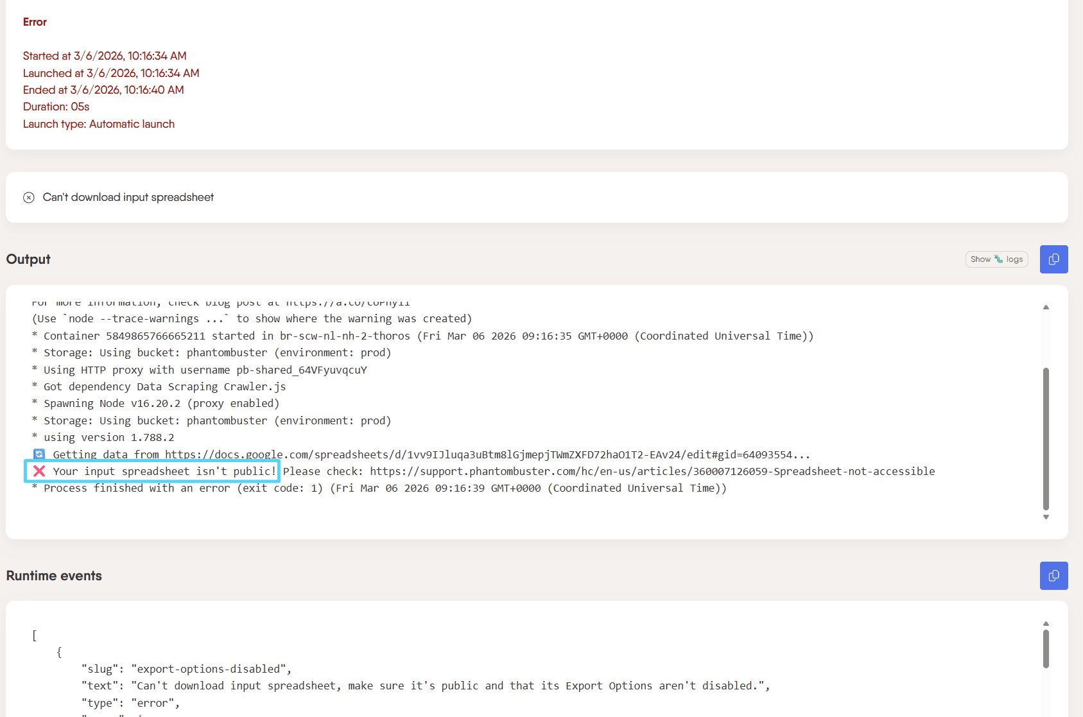Click 'Ended at 3/6/2026, 10:16:40 AM'
The width and height of the screenshot is (1083, 717).
[103, 90]
